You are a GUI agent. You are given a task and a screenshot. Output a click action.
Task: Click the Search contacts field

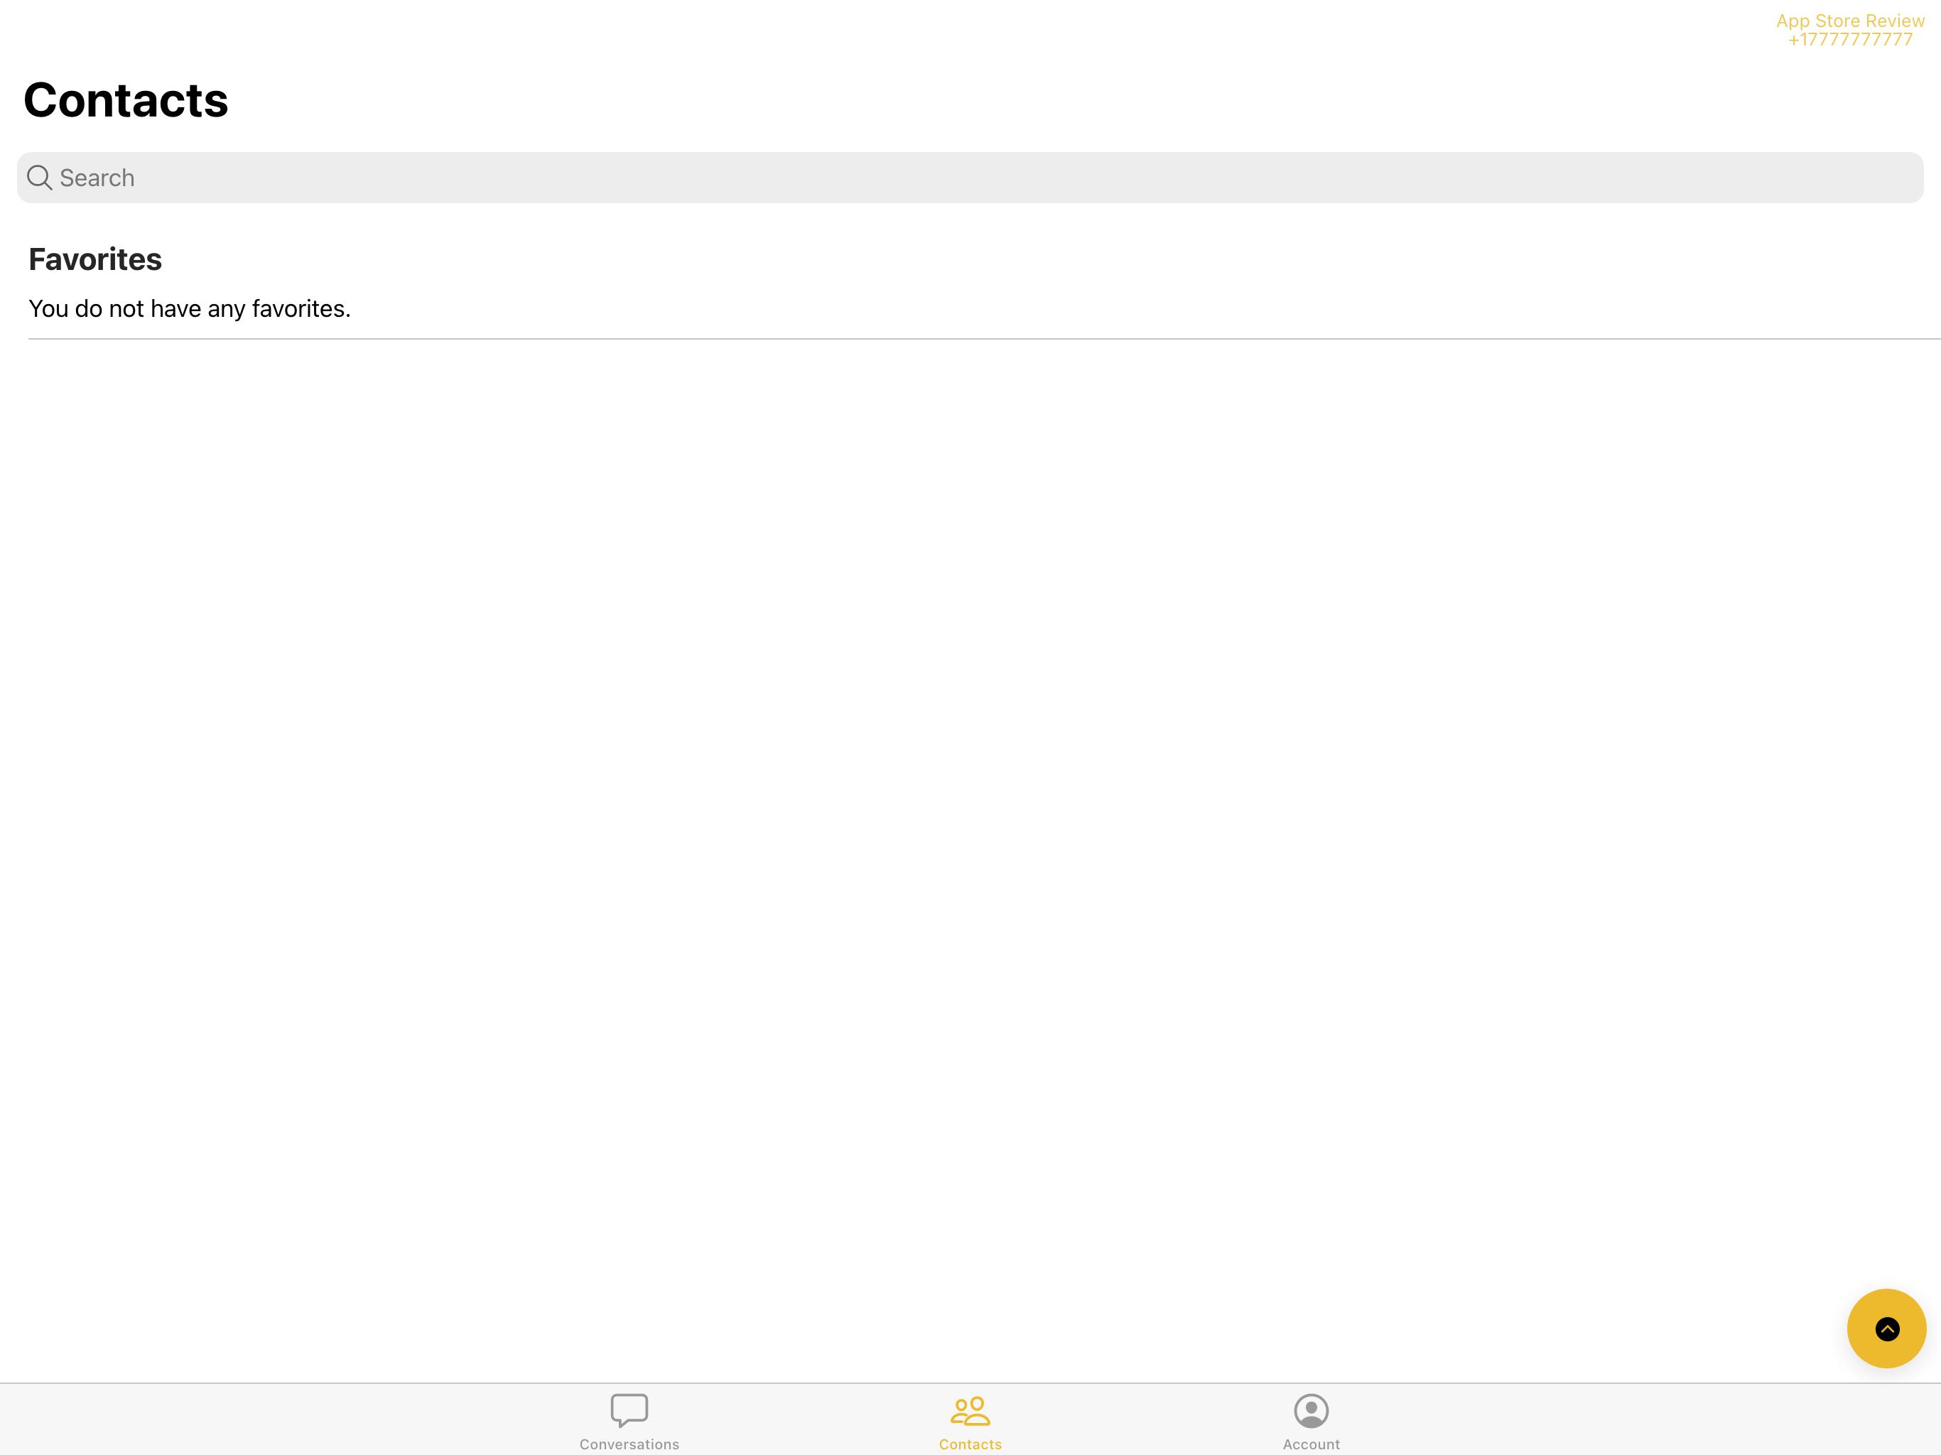tap(970, 178)
